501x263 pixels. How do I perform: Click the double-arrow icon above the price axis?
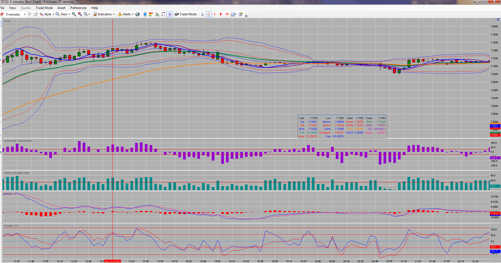point(498,19)
